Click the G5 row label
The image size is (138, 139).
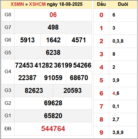pos(8,53)
